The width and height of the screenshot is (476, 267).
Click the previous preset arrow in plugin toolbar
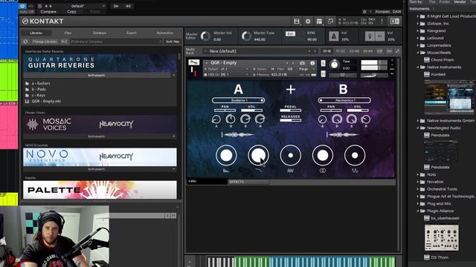[46, 6]
